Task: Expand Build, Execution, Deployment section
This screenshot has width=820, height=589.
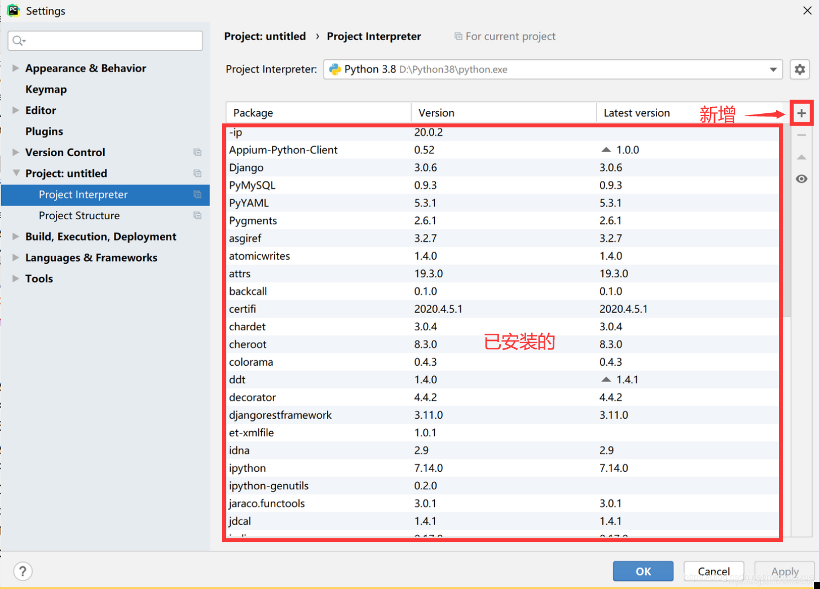Action: [x=16, y=237]
